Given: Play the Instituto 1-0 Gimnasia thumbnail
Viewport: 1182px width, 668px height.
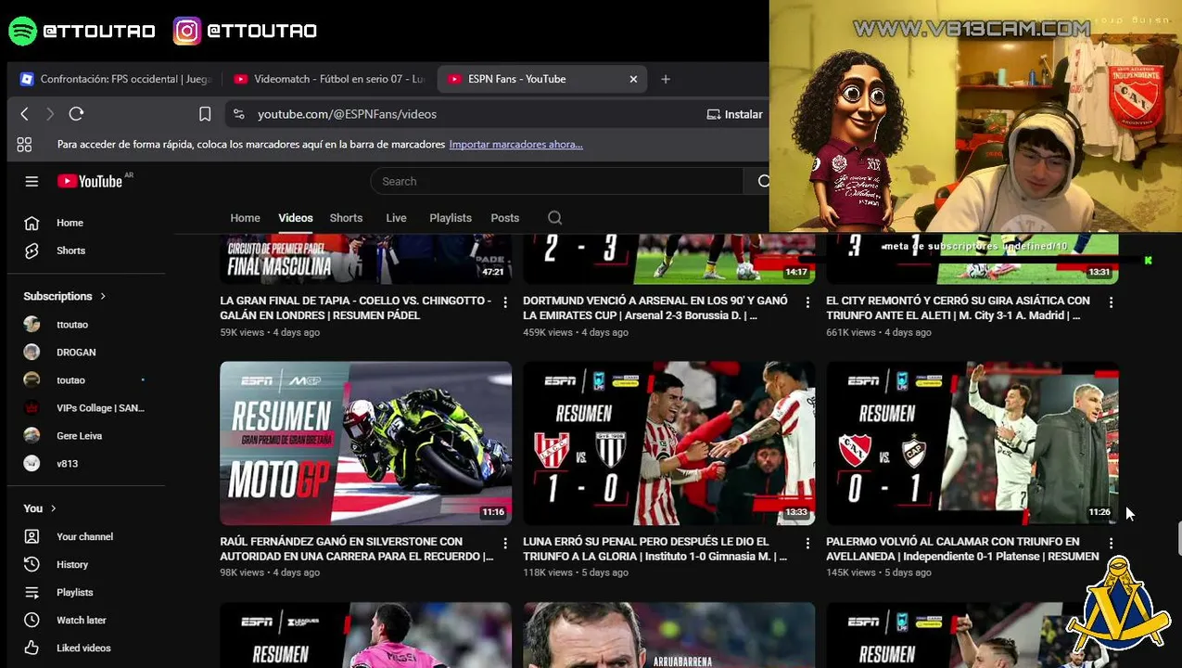Looking at the screenshot, I should 668,443.
